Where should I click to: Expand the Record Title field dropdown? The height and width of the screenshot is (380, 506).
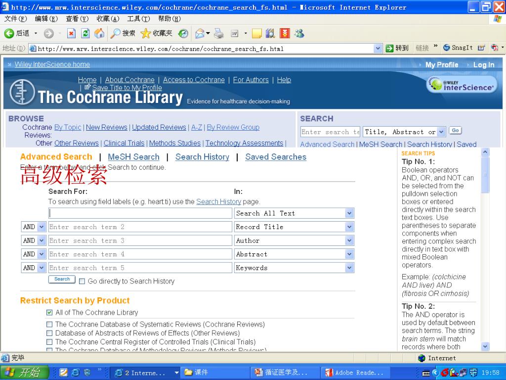click(349, 227)
